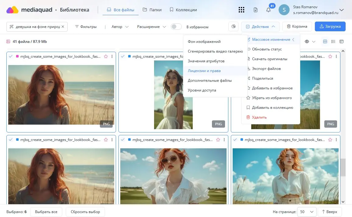The height and width of the screenshot is (217, 352).
Task: Open the apps grid launcher
Action: click(x=241, y=10)
